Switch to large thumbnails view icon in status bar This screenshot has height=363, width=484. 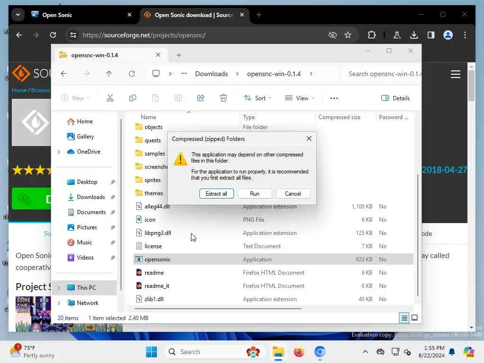coord(415,318)
